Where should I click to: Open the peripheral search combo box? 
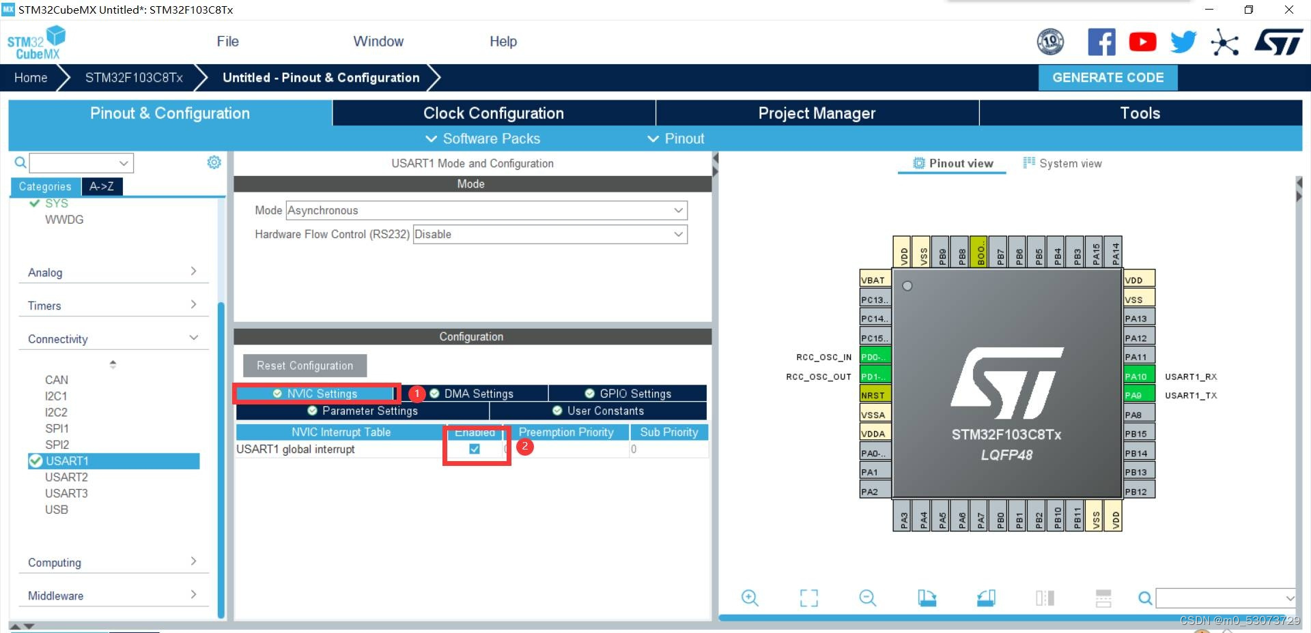(81, 162)
